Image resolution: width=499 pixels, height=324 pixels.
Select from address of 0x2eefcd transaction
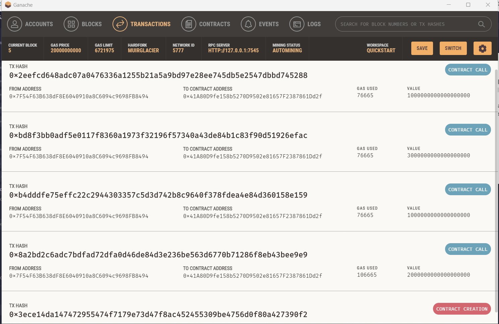[x=79, y=97]
